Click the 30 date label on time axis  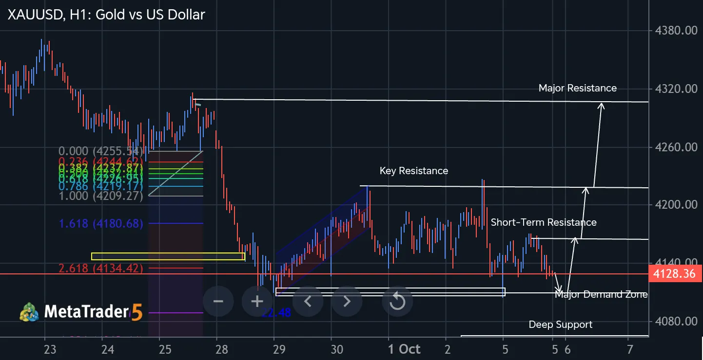[336, 349]
